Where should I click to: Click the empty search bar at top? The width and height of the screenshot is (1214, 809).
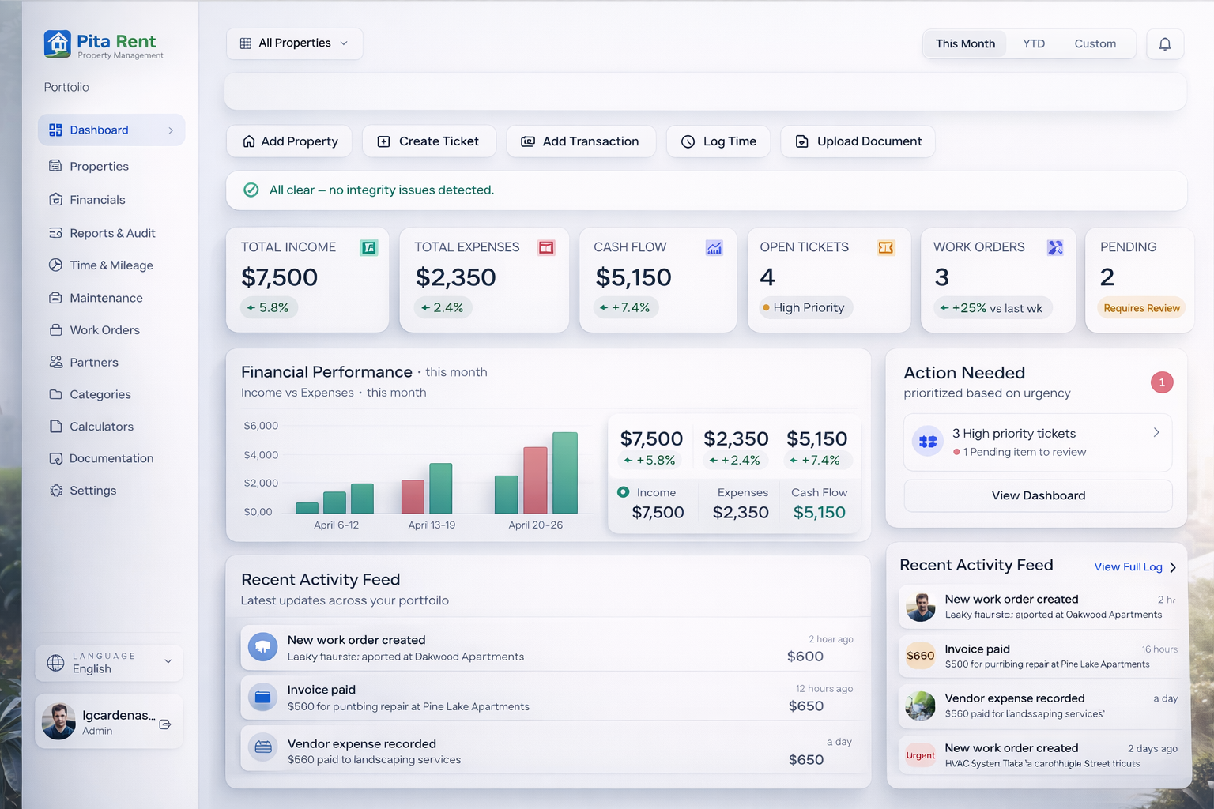click(706, 91)
